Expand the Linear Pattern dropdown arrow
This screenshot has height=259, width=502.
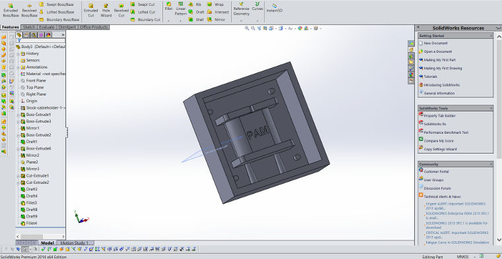pos(180,21)
